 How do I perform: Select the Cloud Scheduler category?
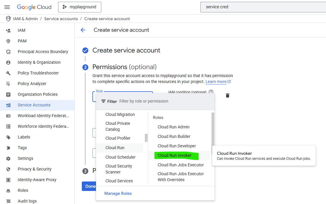(x=120, y=157)
